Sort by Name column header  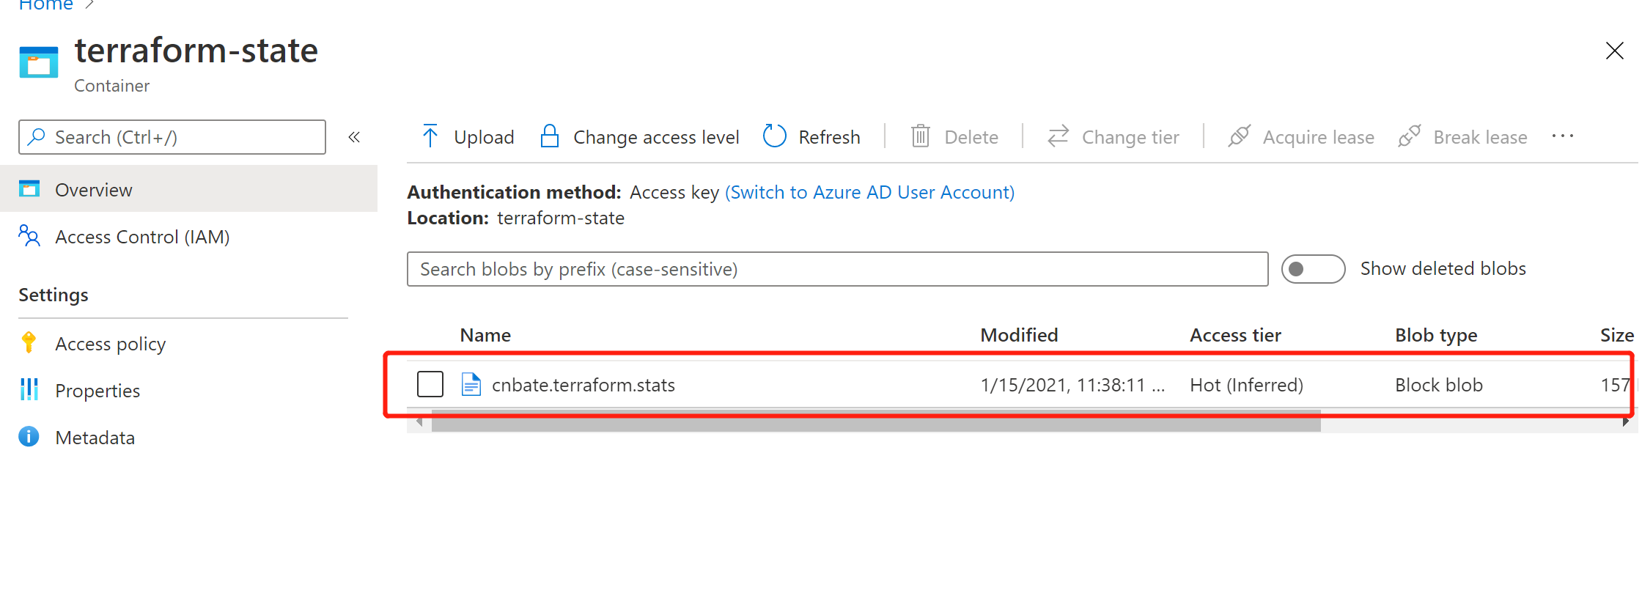pos(485,335)
